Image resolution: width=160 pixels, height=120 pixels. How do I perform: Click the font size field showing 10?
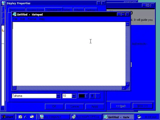coord(67,96)
